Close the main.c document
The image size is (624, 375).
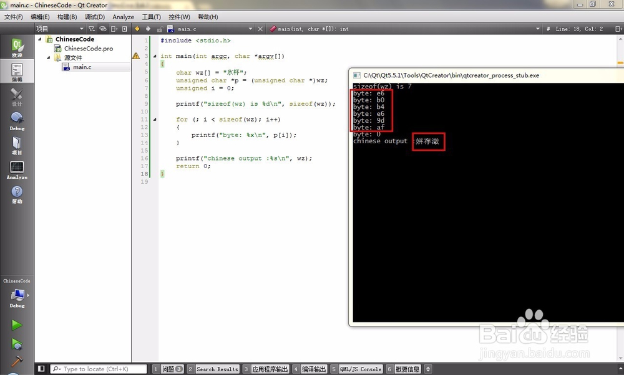[x=260, y=29]
